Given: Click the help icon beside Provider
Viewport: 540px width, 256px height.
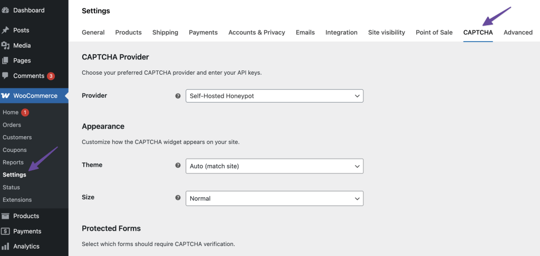Looking at the screenshot, I should (x=178, y=96).
